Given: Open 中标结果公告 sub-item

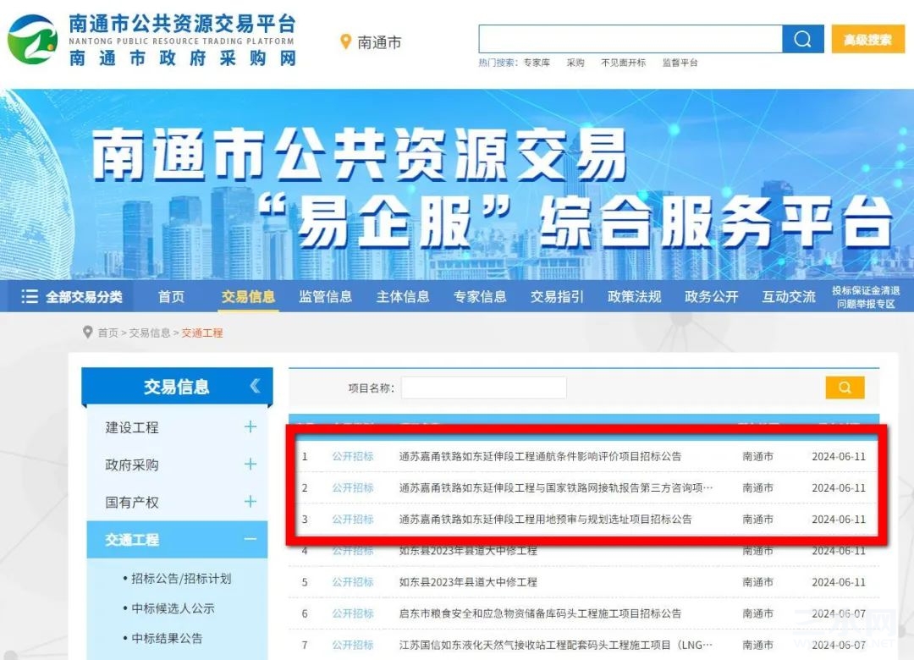Looking at the screenshot, I should tap(167, 639).
